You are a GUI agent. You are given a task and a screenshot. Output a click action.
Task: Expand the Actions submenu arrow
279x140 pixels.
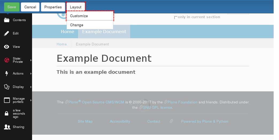pos(31,74)
